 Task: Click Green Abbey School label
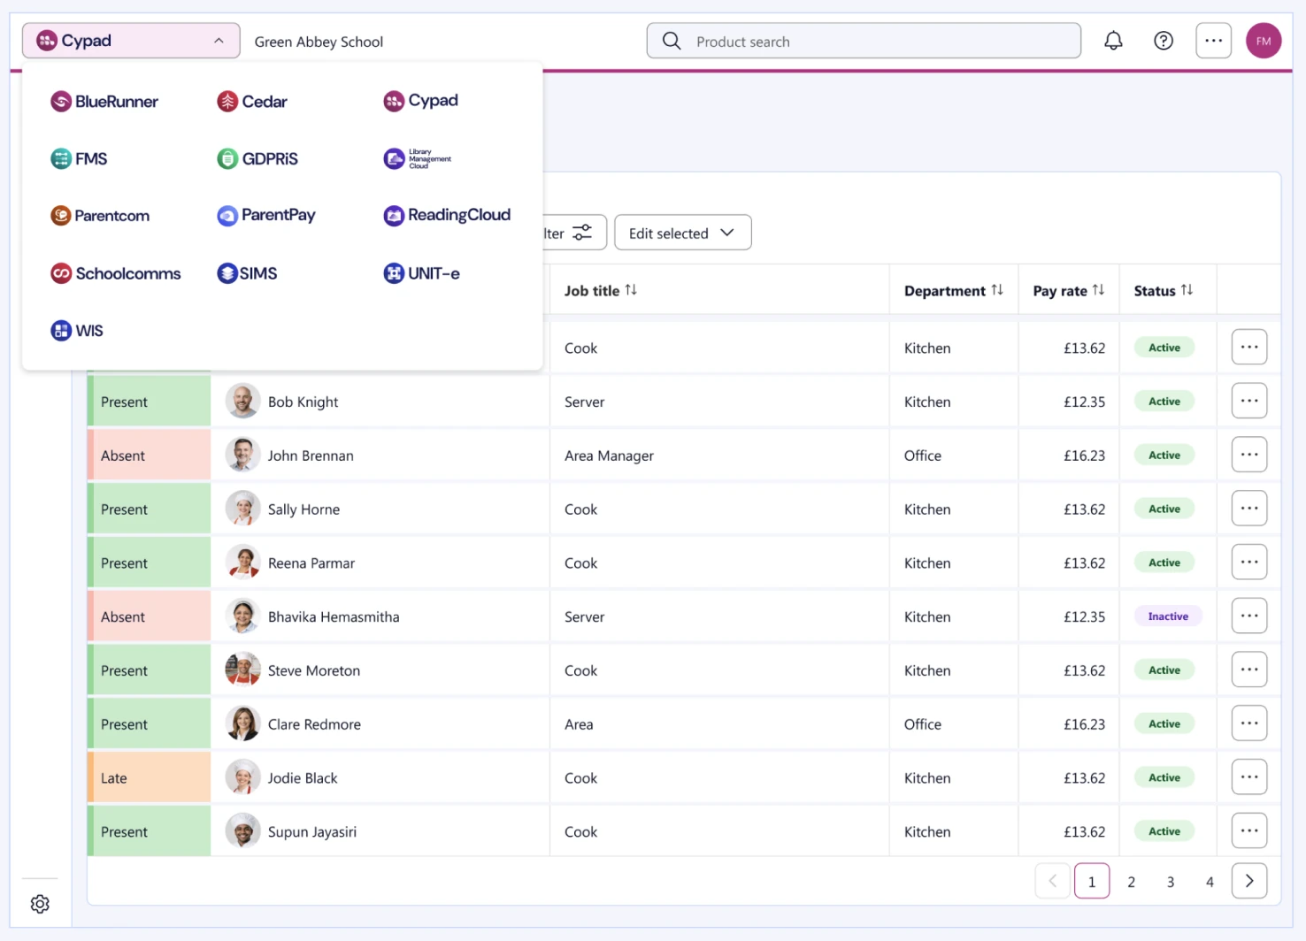click(x=319, y=42)
